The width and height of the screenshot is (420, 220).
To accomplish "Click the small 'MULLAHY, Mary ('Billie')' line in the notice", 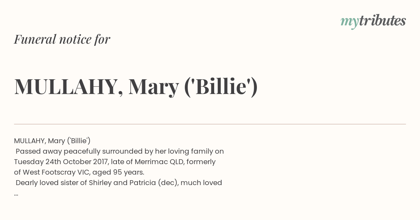I will pos(52,141).
